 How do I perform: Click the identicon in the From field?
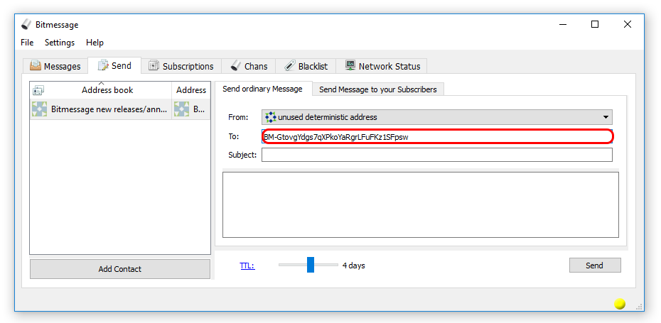point(270,117)
